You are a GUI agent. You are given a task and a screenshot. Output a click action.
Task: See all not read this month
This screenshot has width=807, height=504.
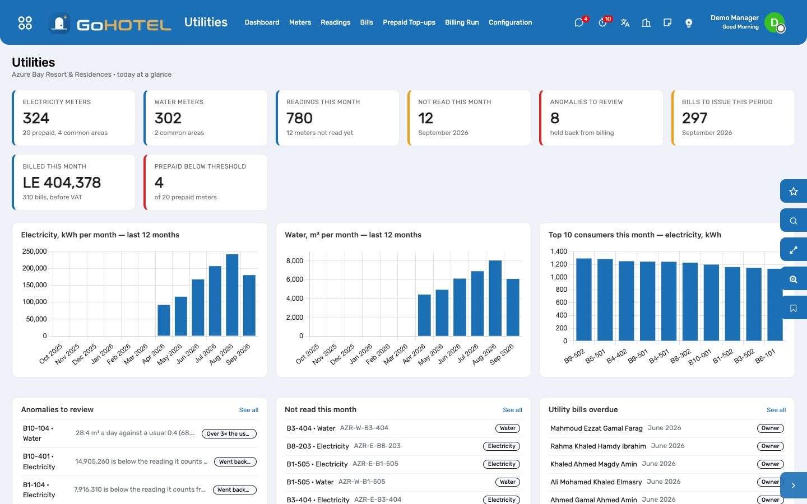click(512, 410)
